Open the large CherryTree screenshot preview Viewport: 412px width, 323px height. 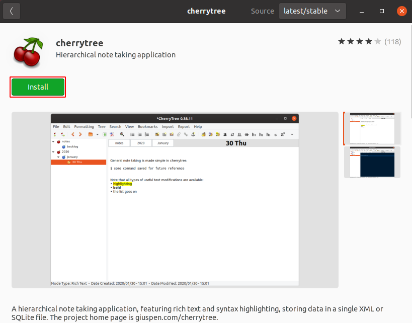pyautogui.click(x=175, y=200)
